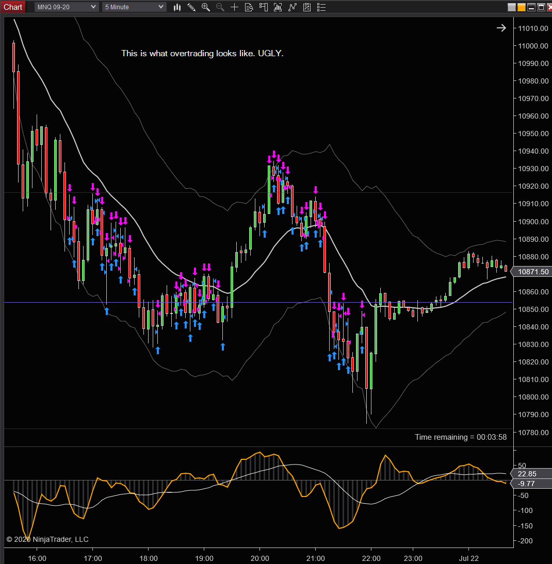Click the -200 indicator axis label
This screenshot has width=552, height=564.
[x=525, y=541]
